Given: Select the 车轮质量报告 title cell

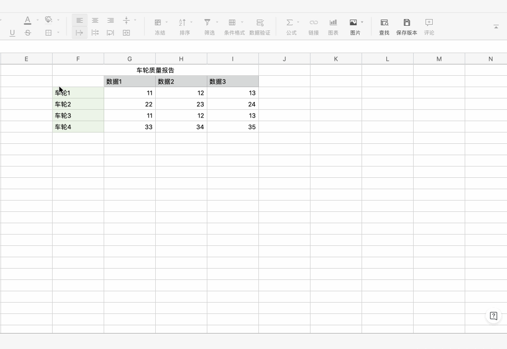Looking at the screenshot, I should [156, 70].
